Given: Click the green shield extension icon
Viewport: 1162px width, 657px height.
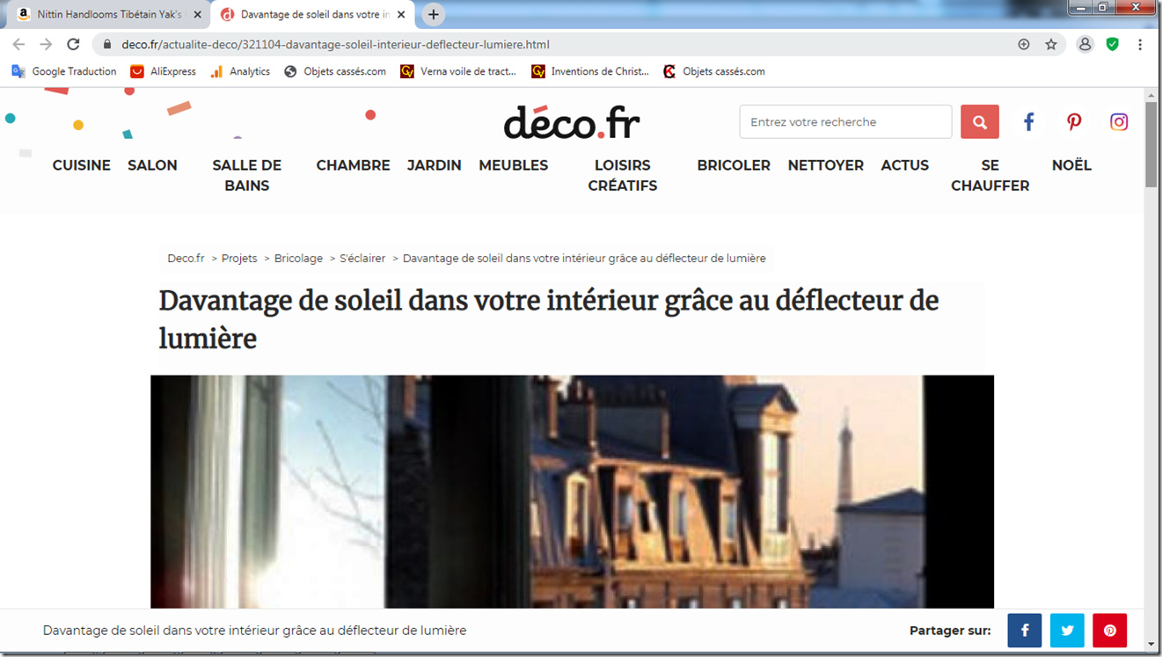Looking at the screenshot, I should click(x=1113, y=44).
